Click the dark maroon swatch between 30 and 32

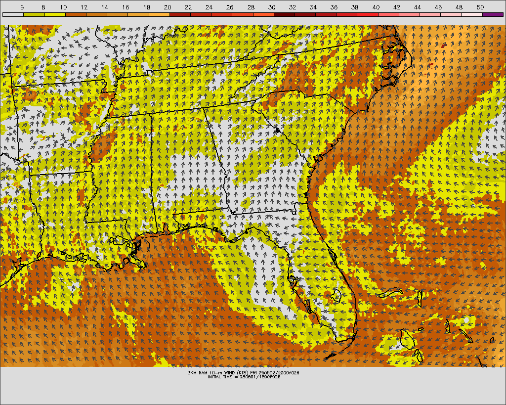point(284,14)
